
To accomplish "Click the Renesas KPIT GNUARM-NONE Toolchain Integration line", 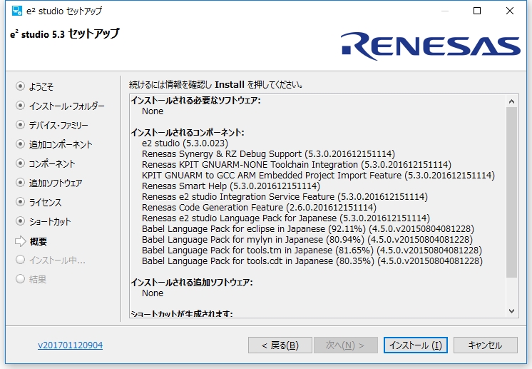I will 297,165.
